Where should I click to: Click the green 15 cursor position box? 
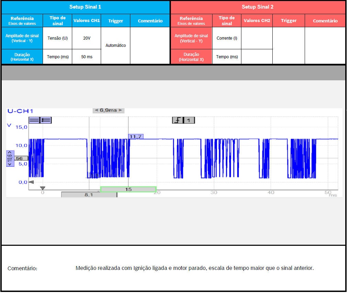pos(128,189)
